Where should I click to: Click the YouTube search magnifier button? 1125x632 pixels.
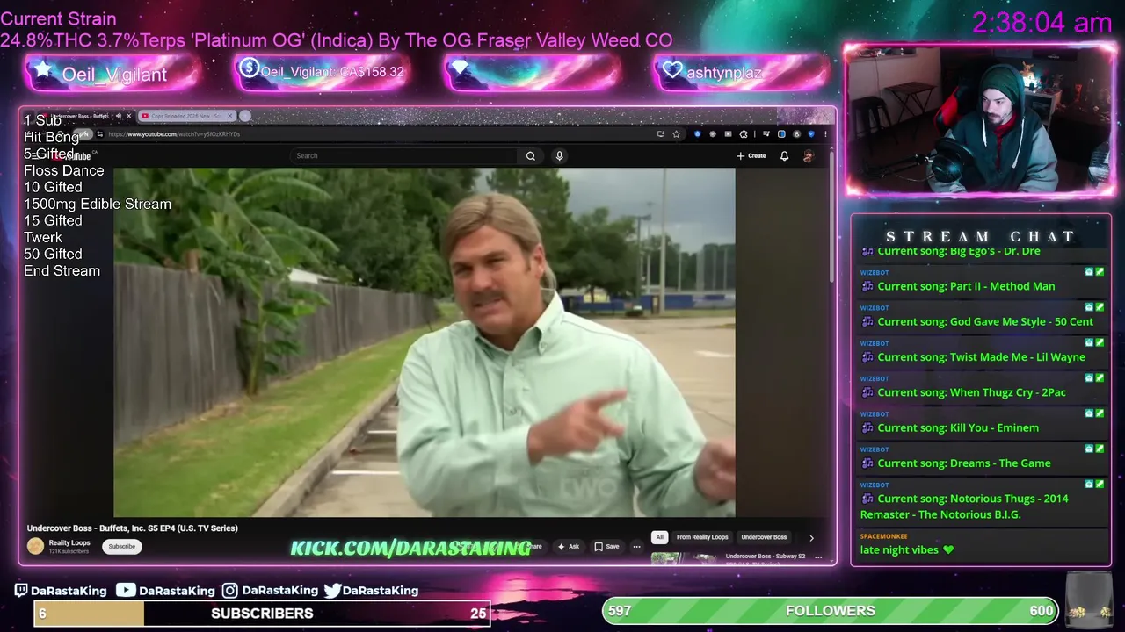pos(531,156)
